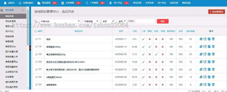The height and width of the screenshot is (92, 227).
Task: Trash product MDZ000109
Action: [213, 54]
